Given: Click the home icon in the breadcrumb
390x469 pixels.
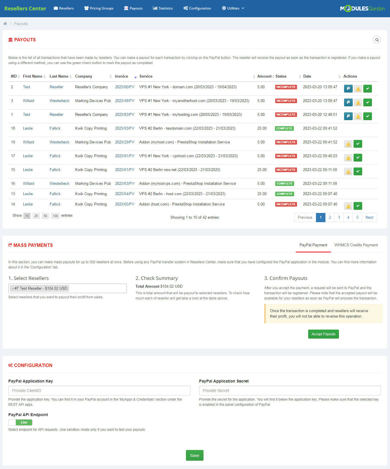Looking at the screenshot, I should (5, 24).
